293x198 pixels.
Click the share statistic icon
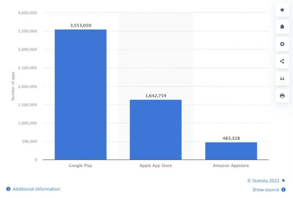pyautogui.click(x=282, y=61)
